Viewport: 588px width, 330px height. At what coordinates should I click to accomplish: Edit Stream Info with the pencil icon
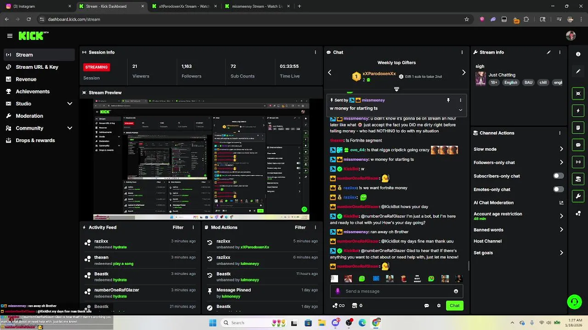tap(548, 52)
